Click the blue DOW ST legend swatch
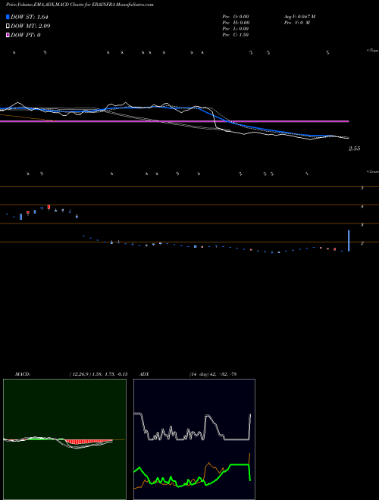The image size is (379, 500). [x=8, y=17]
